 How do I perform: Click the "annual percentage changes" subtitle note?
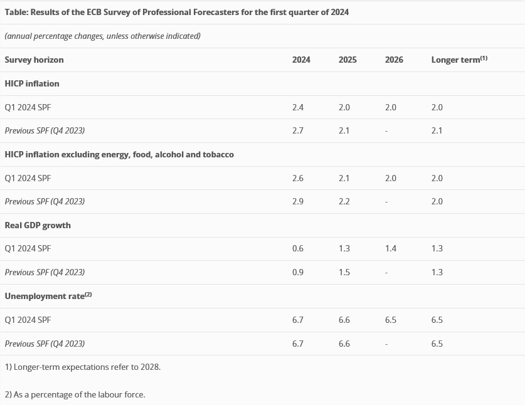coord(102,36)
